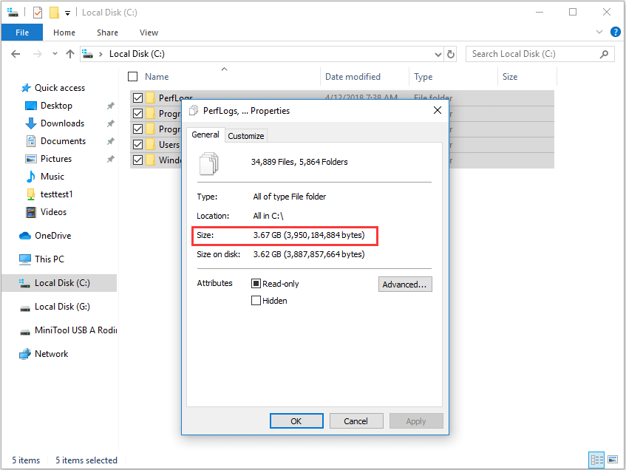Screen dimensions: 626x470
Task: Sort by the Type column header
Action: (x=423, y=77)
